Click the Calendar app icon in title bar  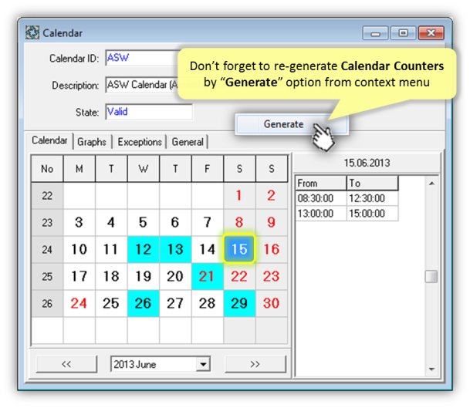[x=32, y=33]
